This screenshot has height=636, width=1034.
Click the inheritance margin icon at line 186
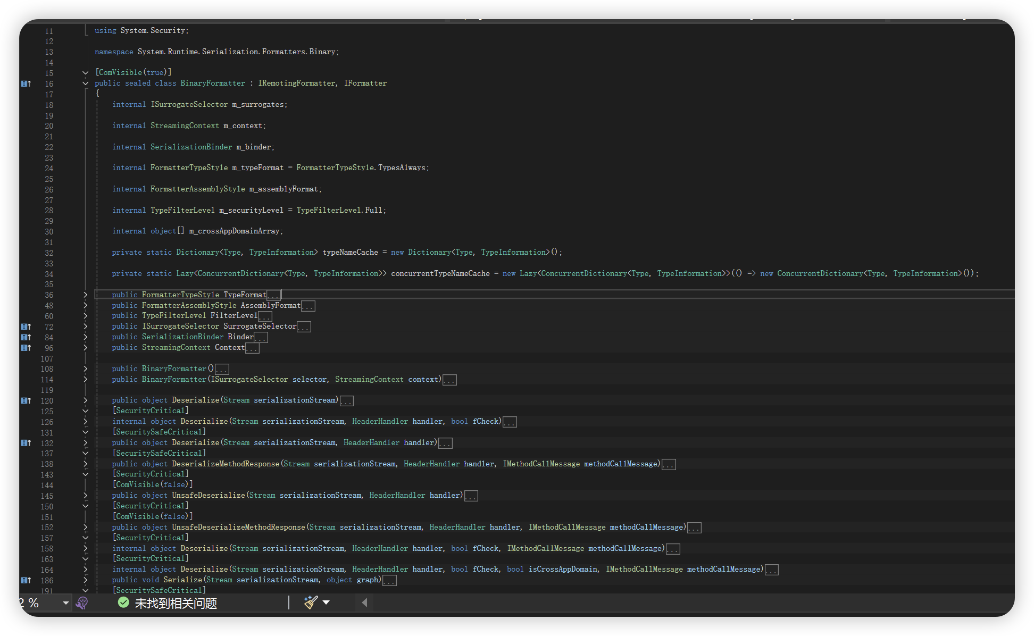point(26,580)
